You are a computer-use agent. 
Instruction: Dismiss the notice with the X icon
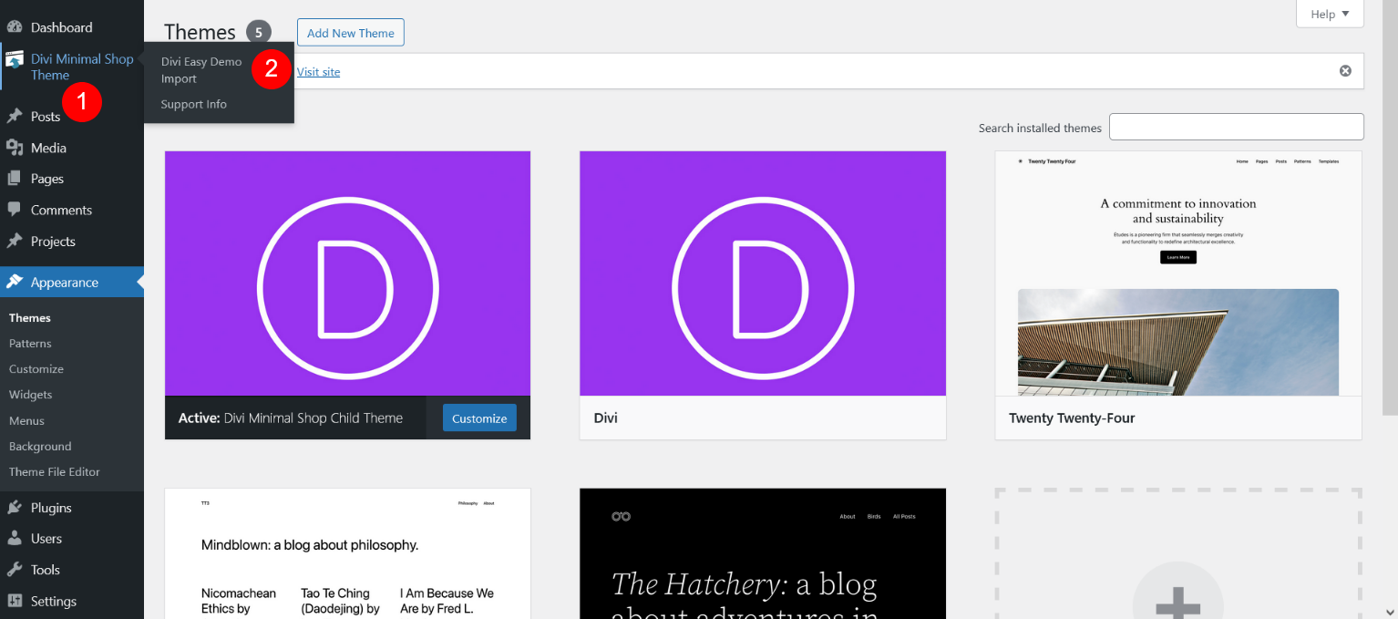(x=1345, y=71)
